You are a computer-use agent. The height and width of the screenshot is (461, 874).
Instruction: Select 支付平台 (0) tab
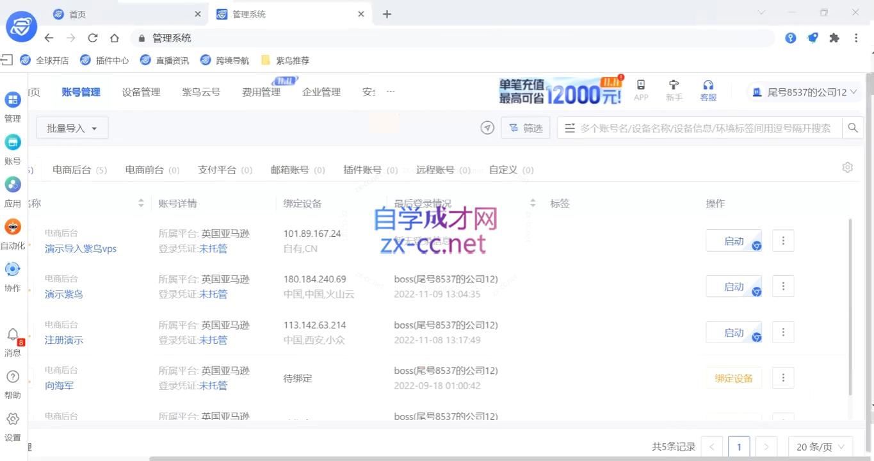pos(225,170)
